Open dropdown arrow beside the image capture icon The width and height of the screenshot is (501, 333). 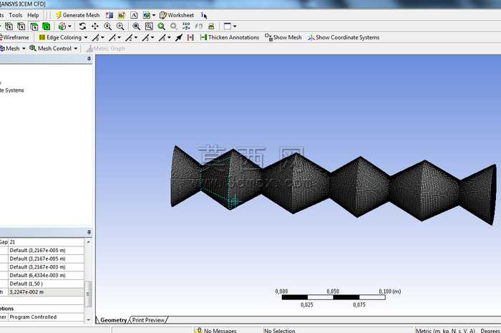click(154, 15)
